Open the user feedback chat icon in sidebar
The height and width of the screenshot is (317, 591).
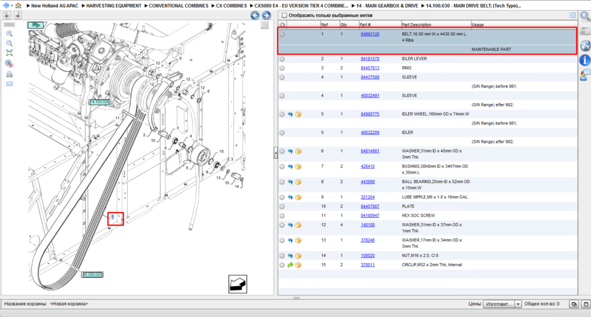[585, 75]
